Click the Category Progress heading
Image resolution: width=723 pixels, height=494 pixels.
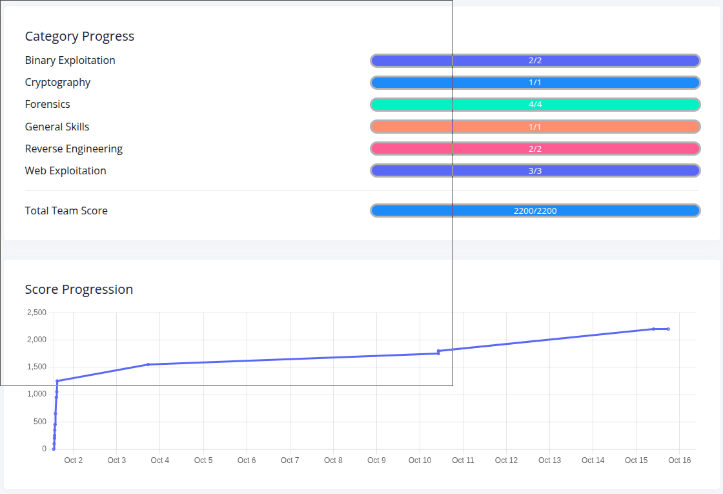click(x=79, y=36)
